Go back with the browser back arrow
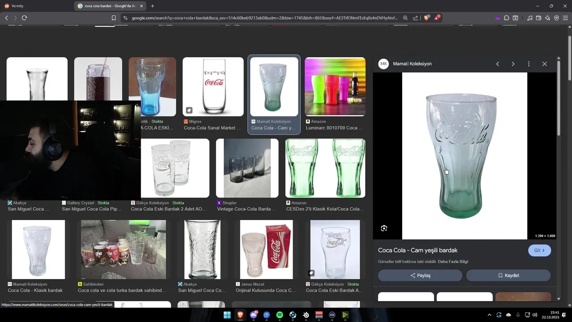The image size is (572, 322). click(x=6, y=18)
